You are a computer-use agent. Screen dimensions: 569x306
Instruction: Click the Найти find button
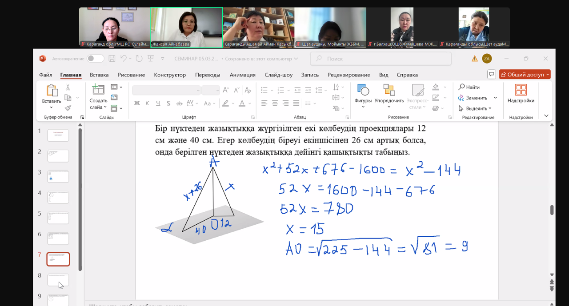click(469, 87)
